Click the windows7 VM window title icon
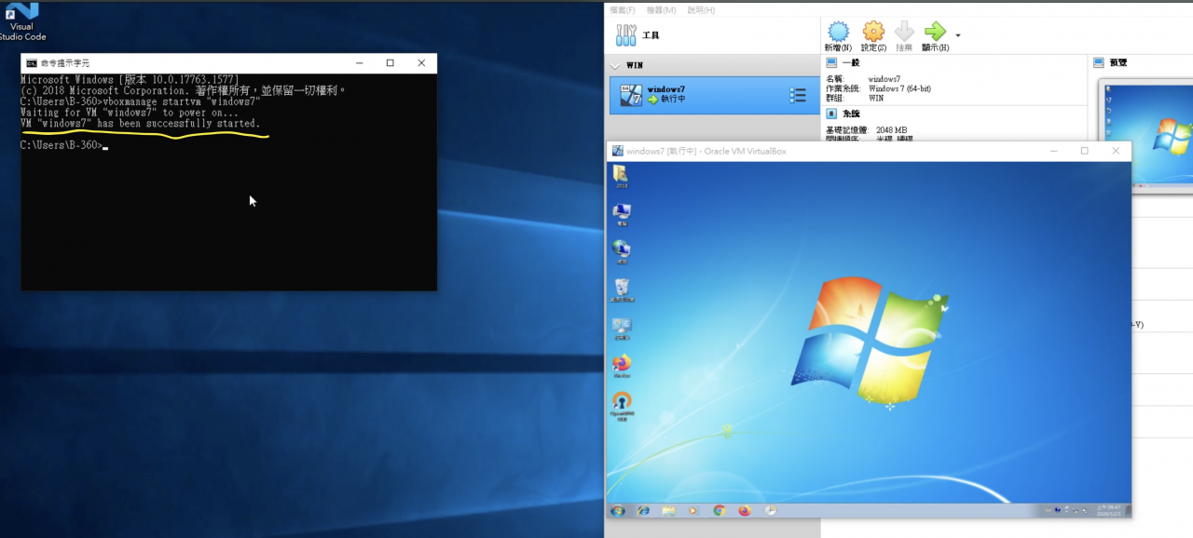Image resolution: width=1193 pixels, height=538 pixels. click(617, 151)
